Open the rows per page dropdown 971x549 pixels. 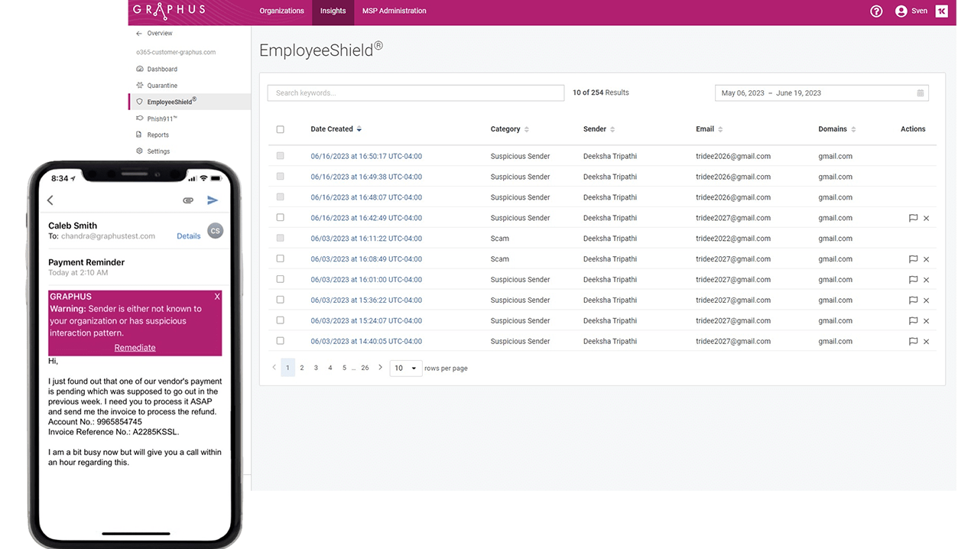pos(406,368)
